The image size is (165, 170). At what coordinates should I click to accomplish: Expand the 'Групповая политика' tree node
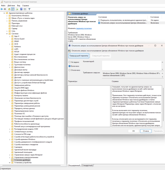[10, 65]
